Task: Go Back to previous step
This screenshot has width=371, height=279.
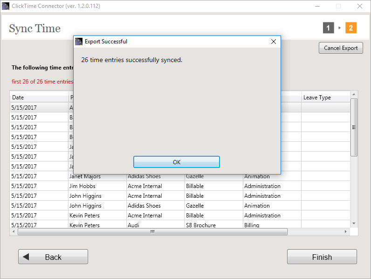Action: (x=53, y=257)
